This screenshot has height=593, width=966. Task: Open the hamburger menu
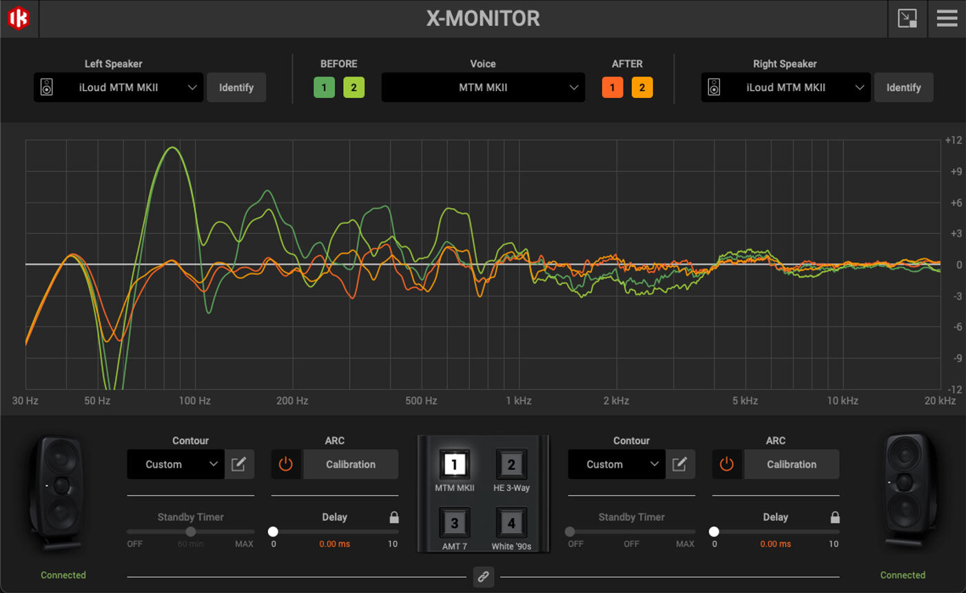coord(947,19)
